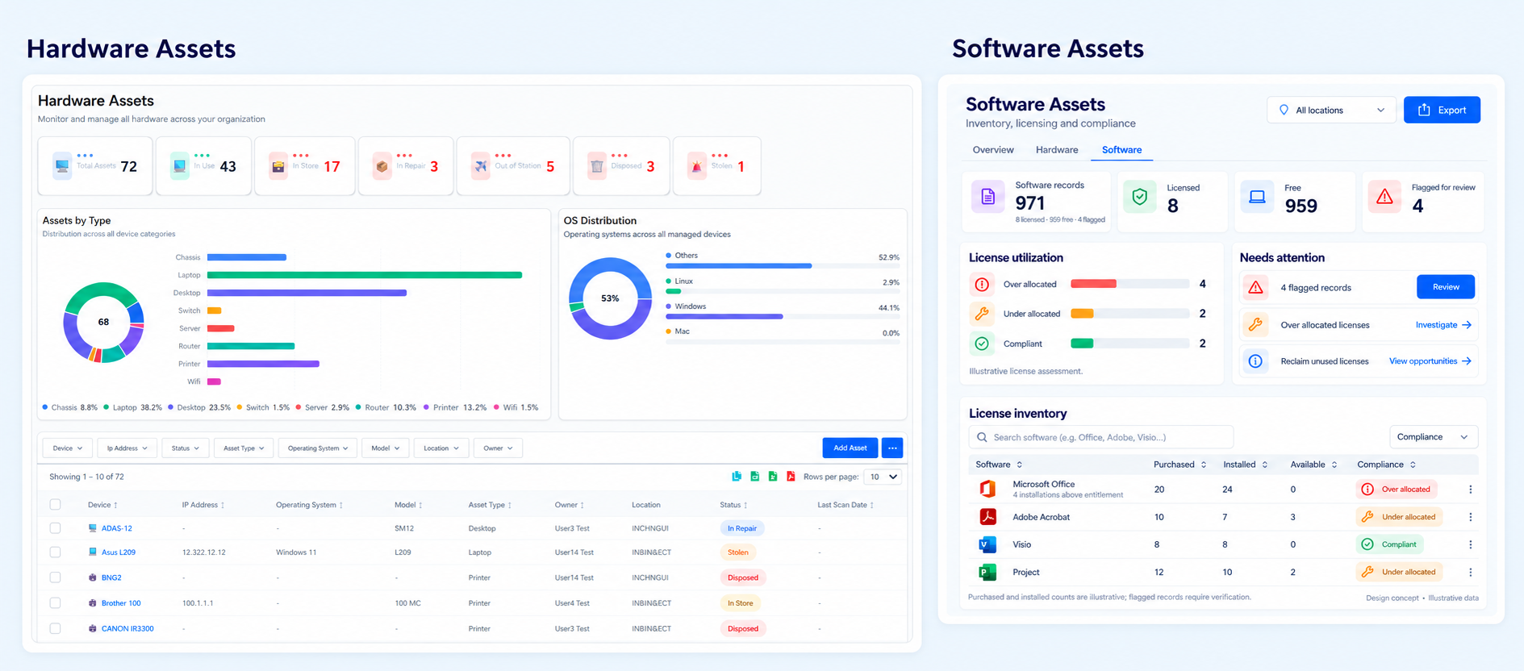Check the Asus L209 row checkbox
Screen dimensions: 1524x671
click(x=55, y=552)
